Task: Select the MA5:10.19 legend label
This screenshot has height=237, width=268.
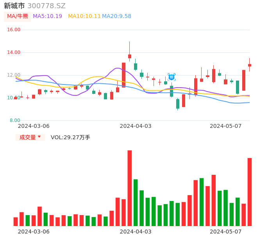Action: 47,16
